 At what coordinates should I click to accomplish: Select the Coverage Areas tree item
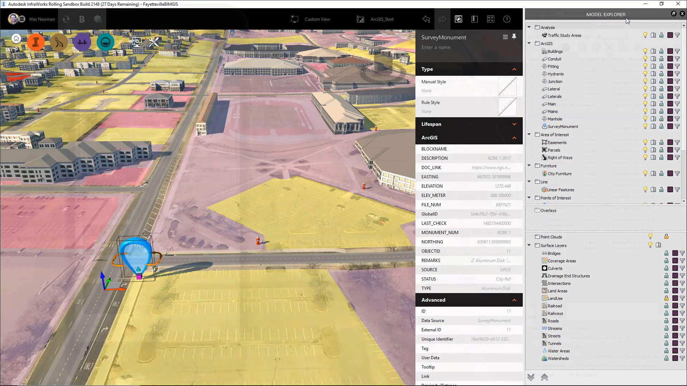562,261
